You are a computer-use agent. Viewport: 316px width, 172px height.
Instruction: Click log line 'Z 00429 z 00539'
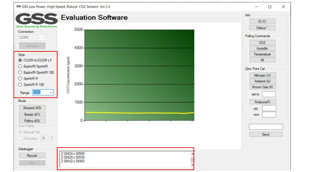(x=73, y=157)
